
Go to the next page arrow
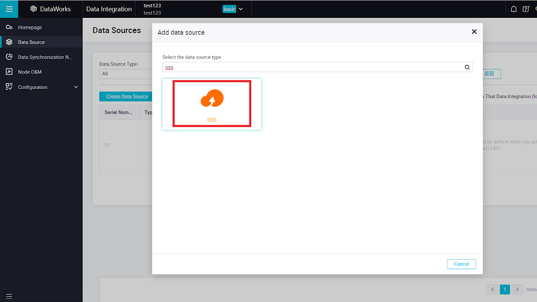click(517, 289)
